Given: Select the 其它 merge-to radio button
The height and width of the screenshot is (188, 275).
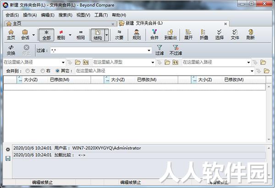Looking at the screenshot, I should [x=57, y=71].
